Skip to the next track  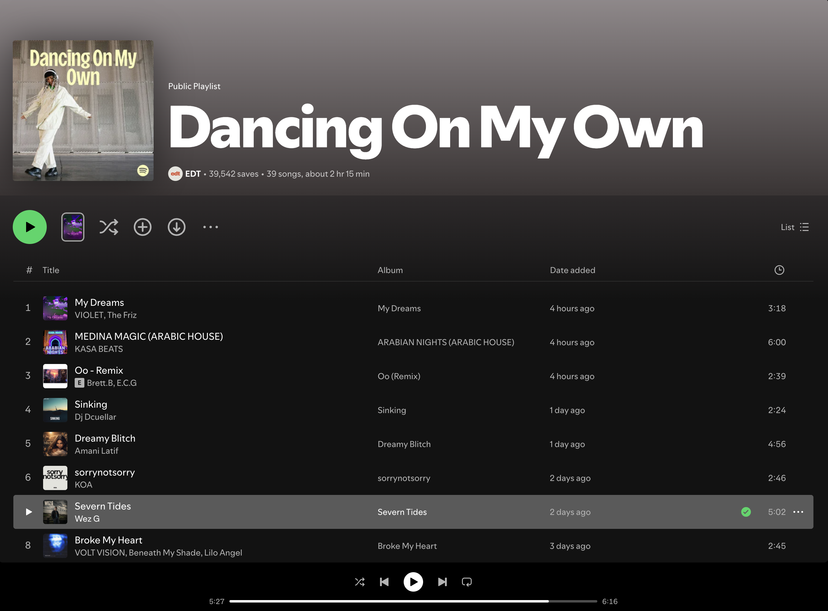point(442,582)
